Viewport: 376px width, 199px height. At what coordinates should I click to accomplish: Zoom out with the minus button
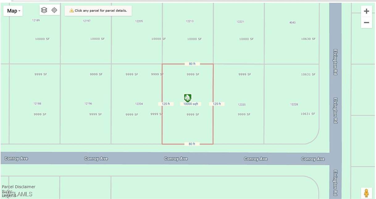point(366,23)
